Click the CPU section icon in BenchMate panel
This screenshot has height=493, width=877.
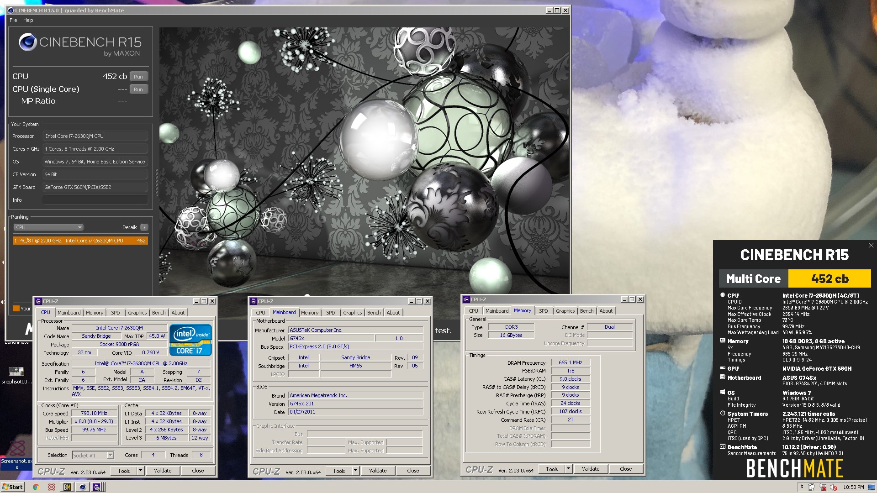pyautogui.click(x=723, y=295)
